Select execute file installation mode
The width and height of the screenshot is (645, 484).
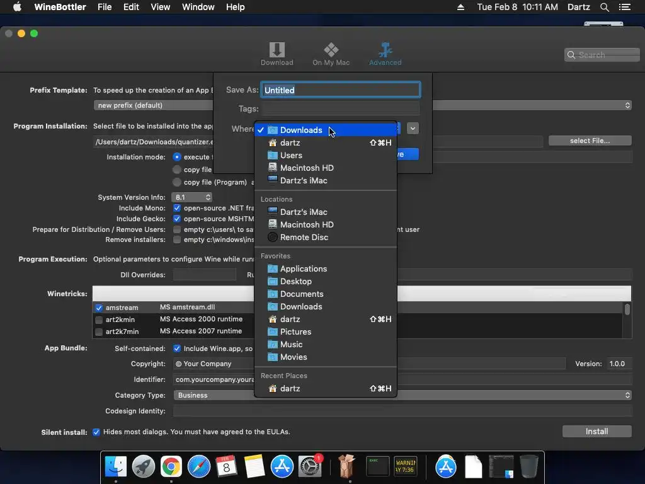tap(177, 157)
